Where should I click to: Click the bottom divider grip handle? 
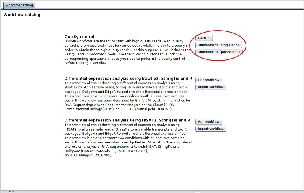point(197,191)
